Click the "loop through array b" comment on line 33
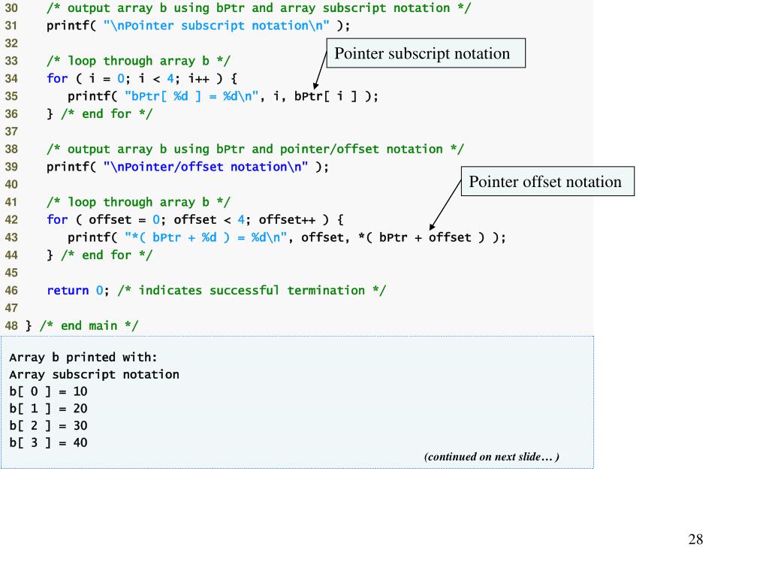This screenshot has width=769, height=577. click(138, 62)
